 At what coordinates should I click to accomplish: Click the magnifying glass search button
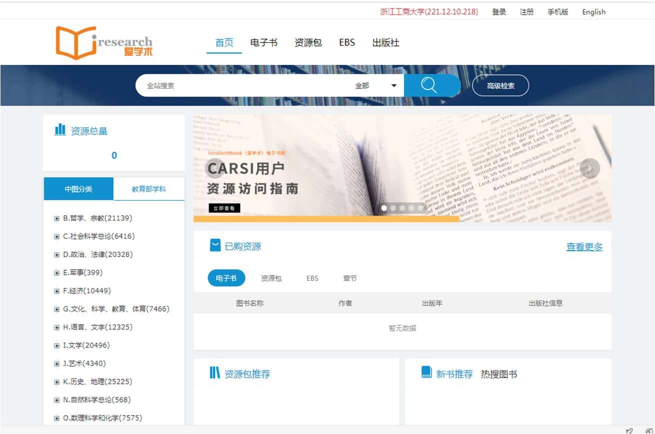pos(428,85)
